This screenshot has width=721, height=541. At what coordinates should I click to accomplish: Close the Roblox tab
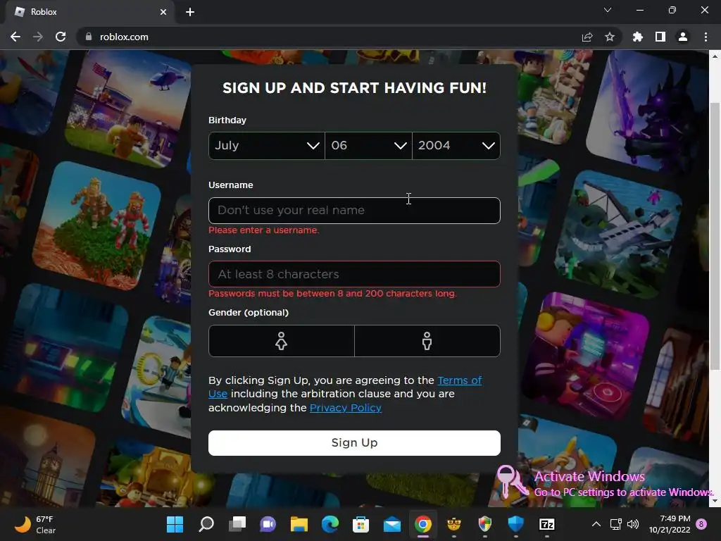click(163, 12)
